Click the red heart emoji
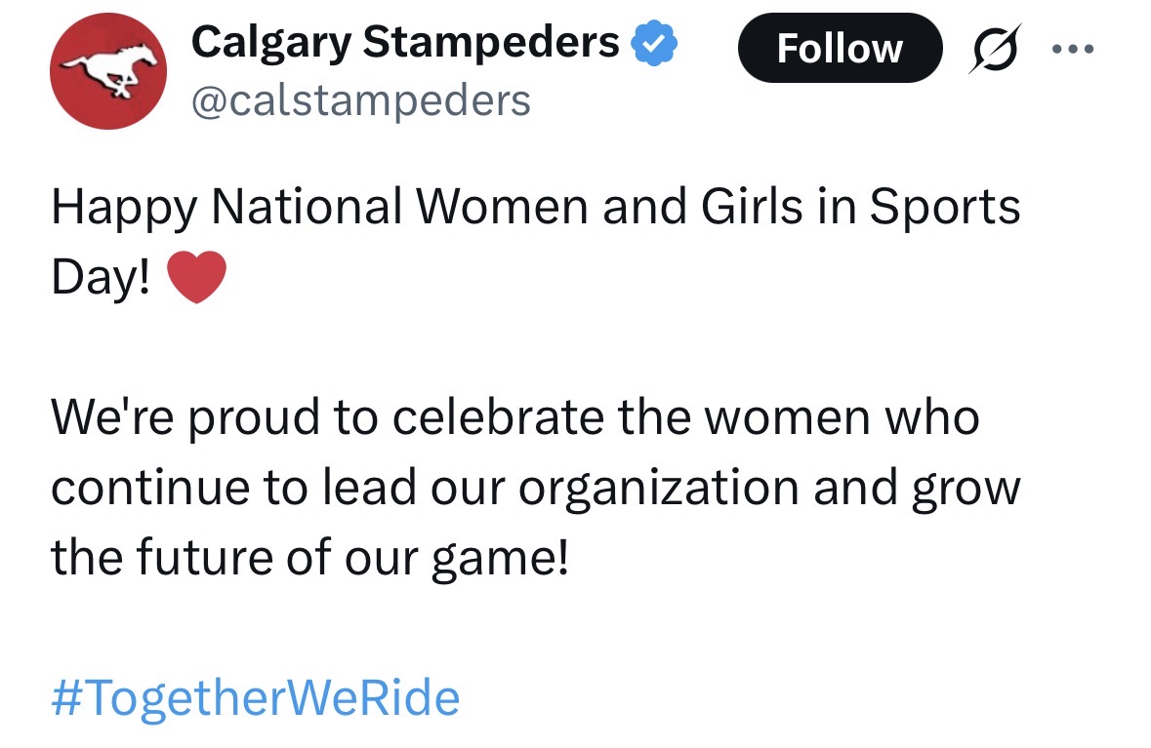 click(x=197, y=278)
